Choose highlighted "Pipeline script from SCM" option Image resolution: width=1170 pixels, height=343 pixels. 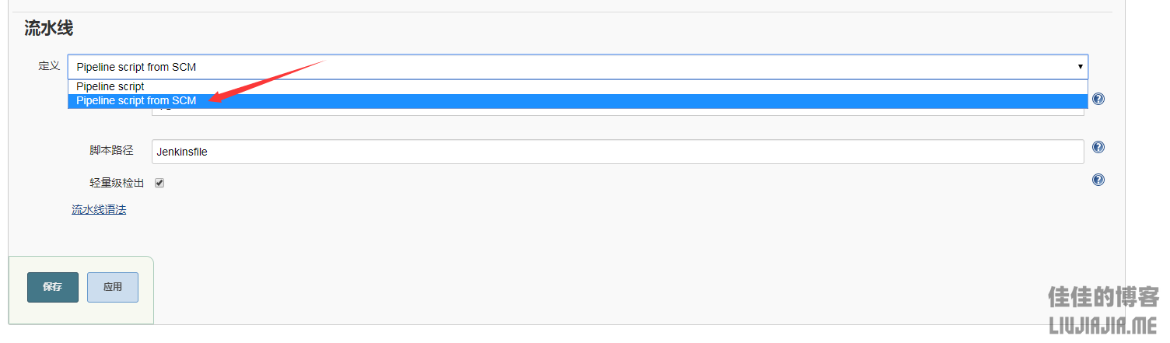(136, 101)
